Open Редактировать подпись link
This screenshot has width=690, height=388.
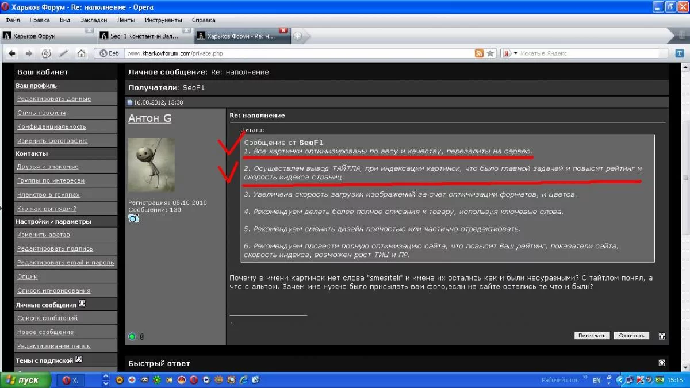[55, 248]
